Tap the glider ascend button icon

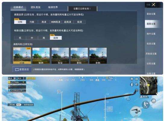point(136,112)
